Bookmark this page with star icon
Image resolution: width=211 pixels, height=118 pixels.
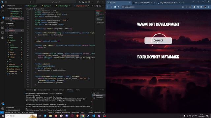(x=190, y=7)
